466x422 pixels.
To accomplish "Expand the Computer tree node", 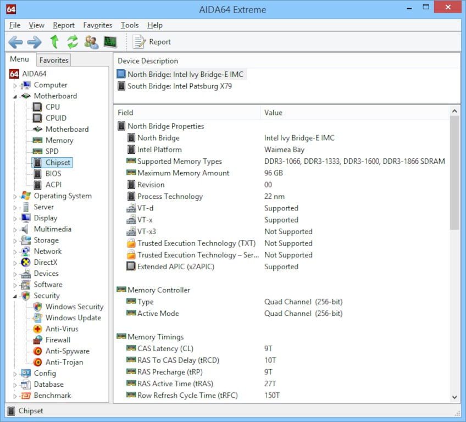I will (x=15, y=86).
